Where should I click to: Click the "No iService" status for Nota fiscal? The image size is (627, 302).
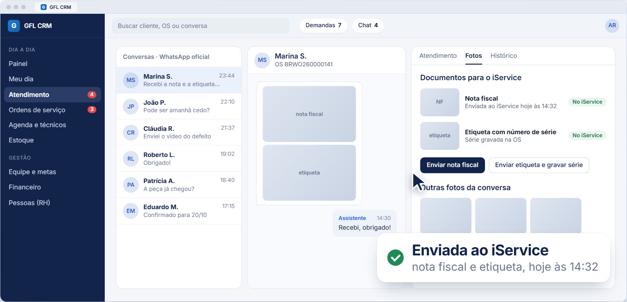(587, 102)
